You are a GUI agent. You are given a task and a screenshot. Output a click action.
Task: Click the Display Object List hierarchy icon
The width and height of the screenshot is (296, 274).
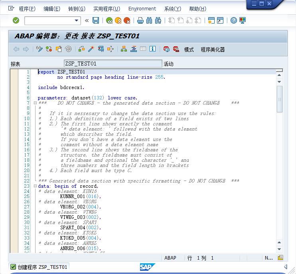[124, 49]
